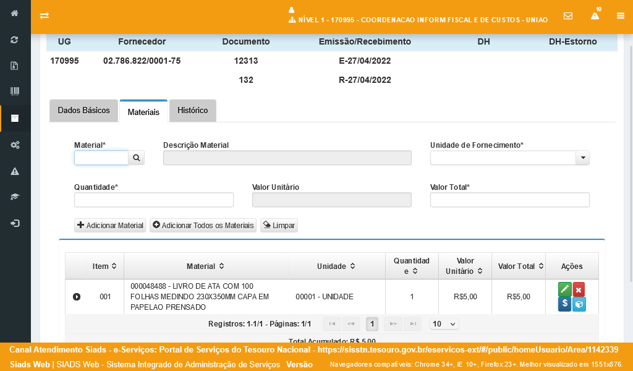Click emission date E-27/04/2022
Screen dimensions: 633x371
[x=365, y=61]
